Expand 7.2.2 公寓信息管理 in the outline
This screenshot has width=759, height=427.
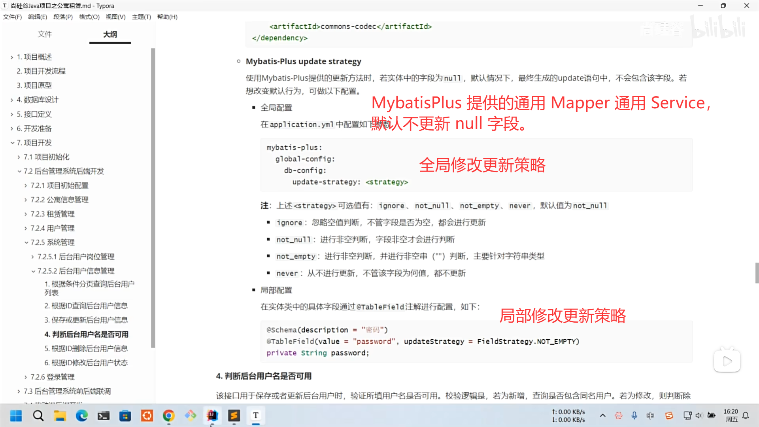pyautogui.click(x=26, y=200)
